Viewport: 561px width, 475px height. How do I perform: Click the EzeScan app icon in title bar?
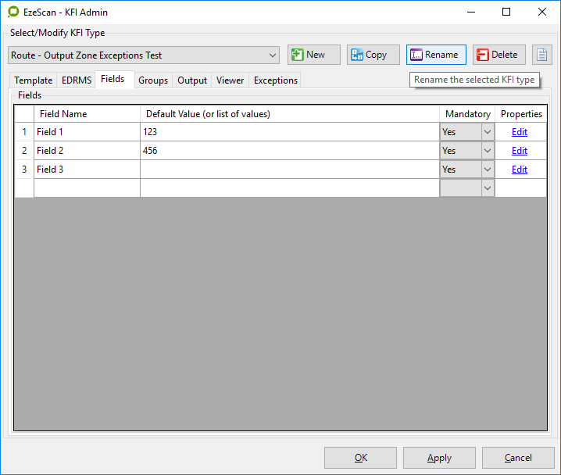(13, 12)
